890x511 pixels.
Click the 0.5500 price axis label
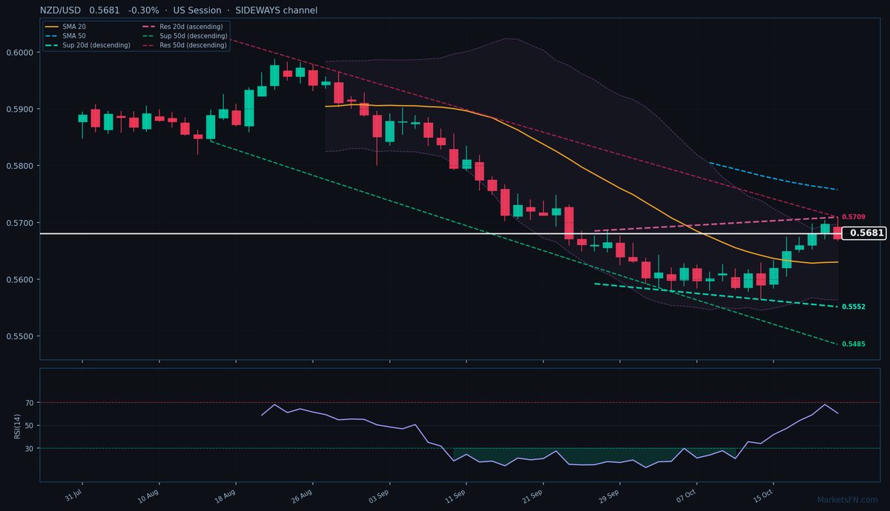click(19, 336)
